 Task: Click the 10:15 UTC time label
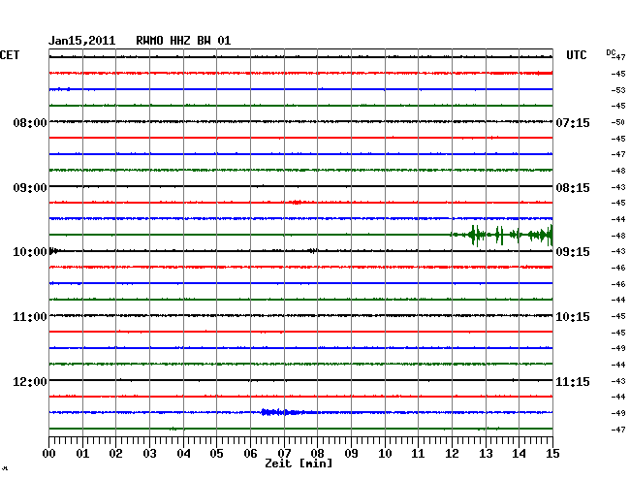tap(573, 317)
